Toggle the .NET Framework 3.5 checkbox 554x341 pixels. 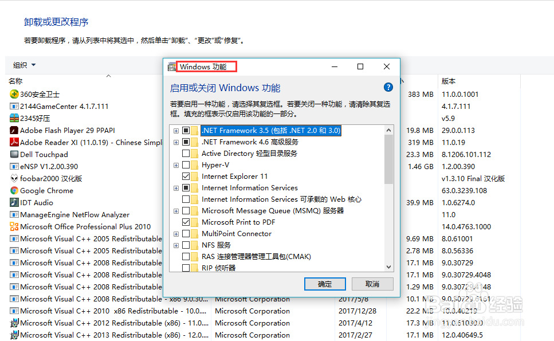[x=186, y=131]
